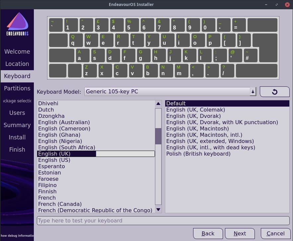Select Dutch layout
Viewport: 293px width, 241px height.
point(96,110)
